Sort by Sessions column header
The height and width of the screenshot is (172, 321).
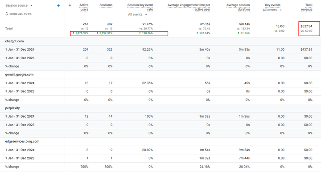(106, 5)
